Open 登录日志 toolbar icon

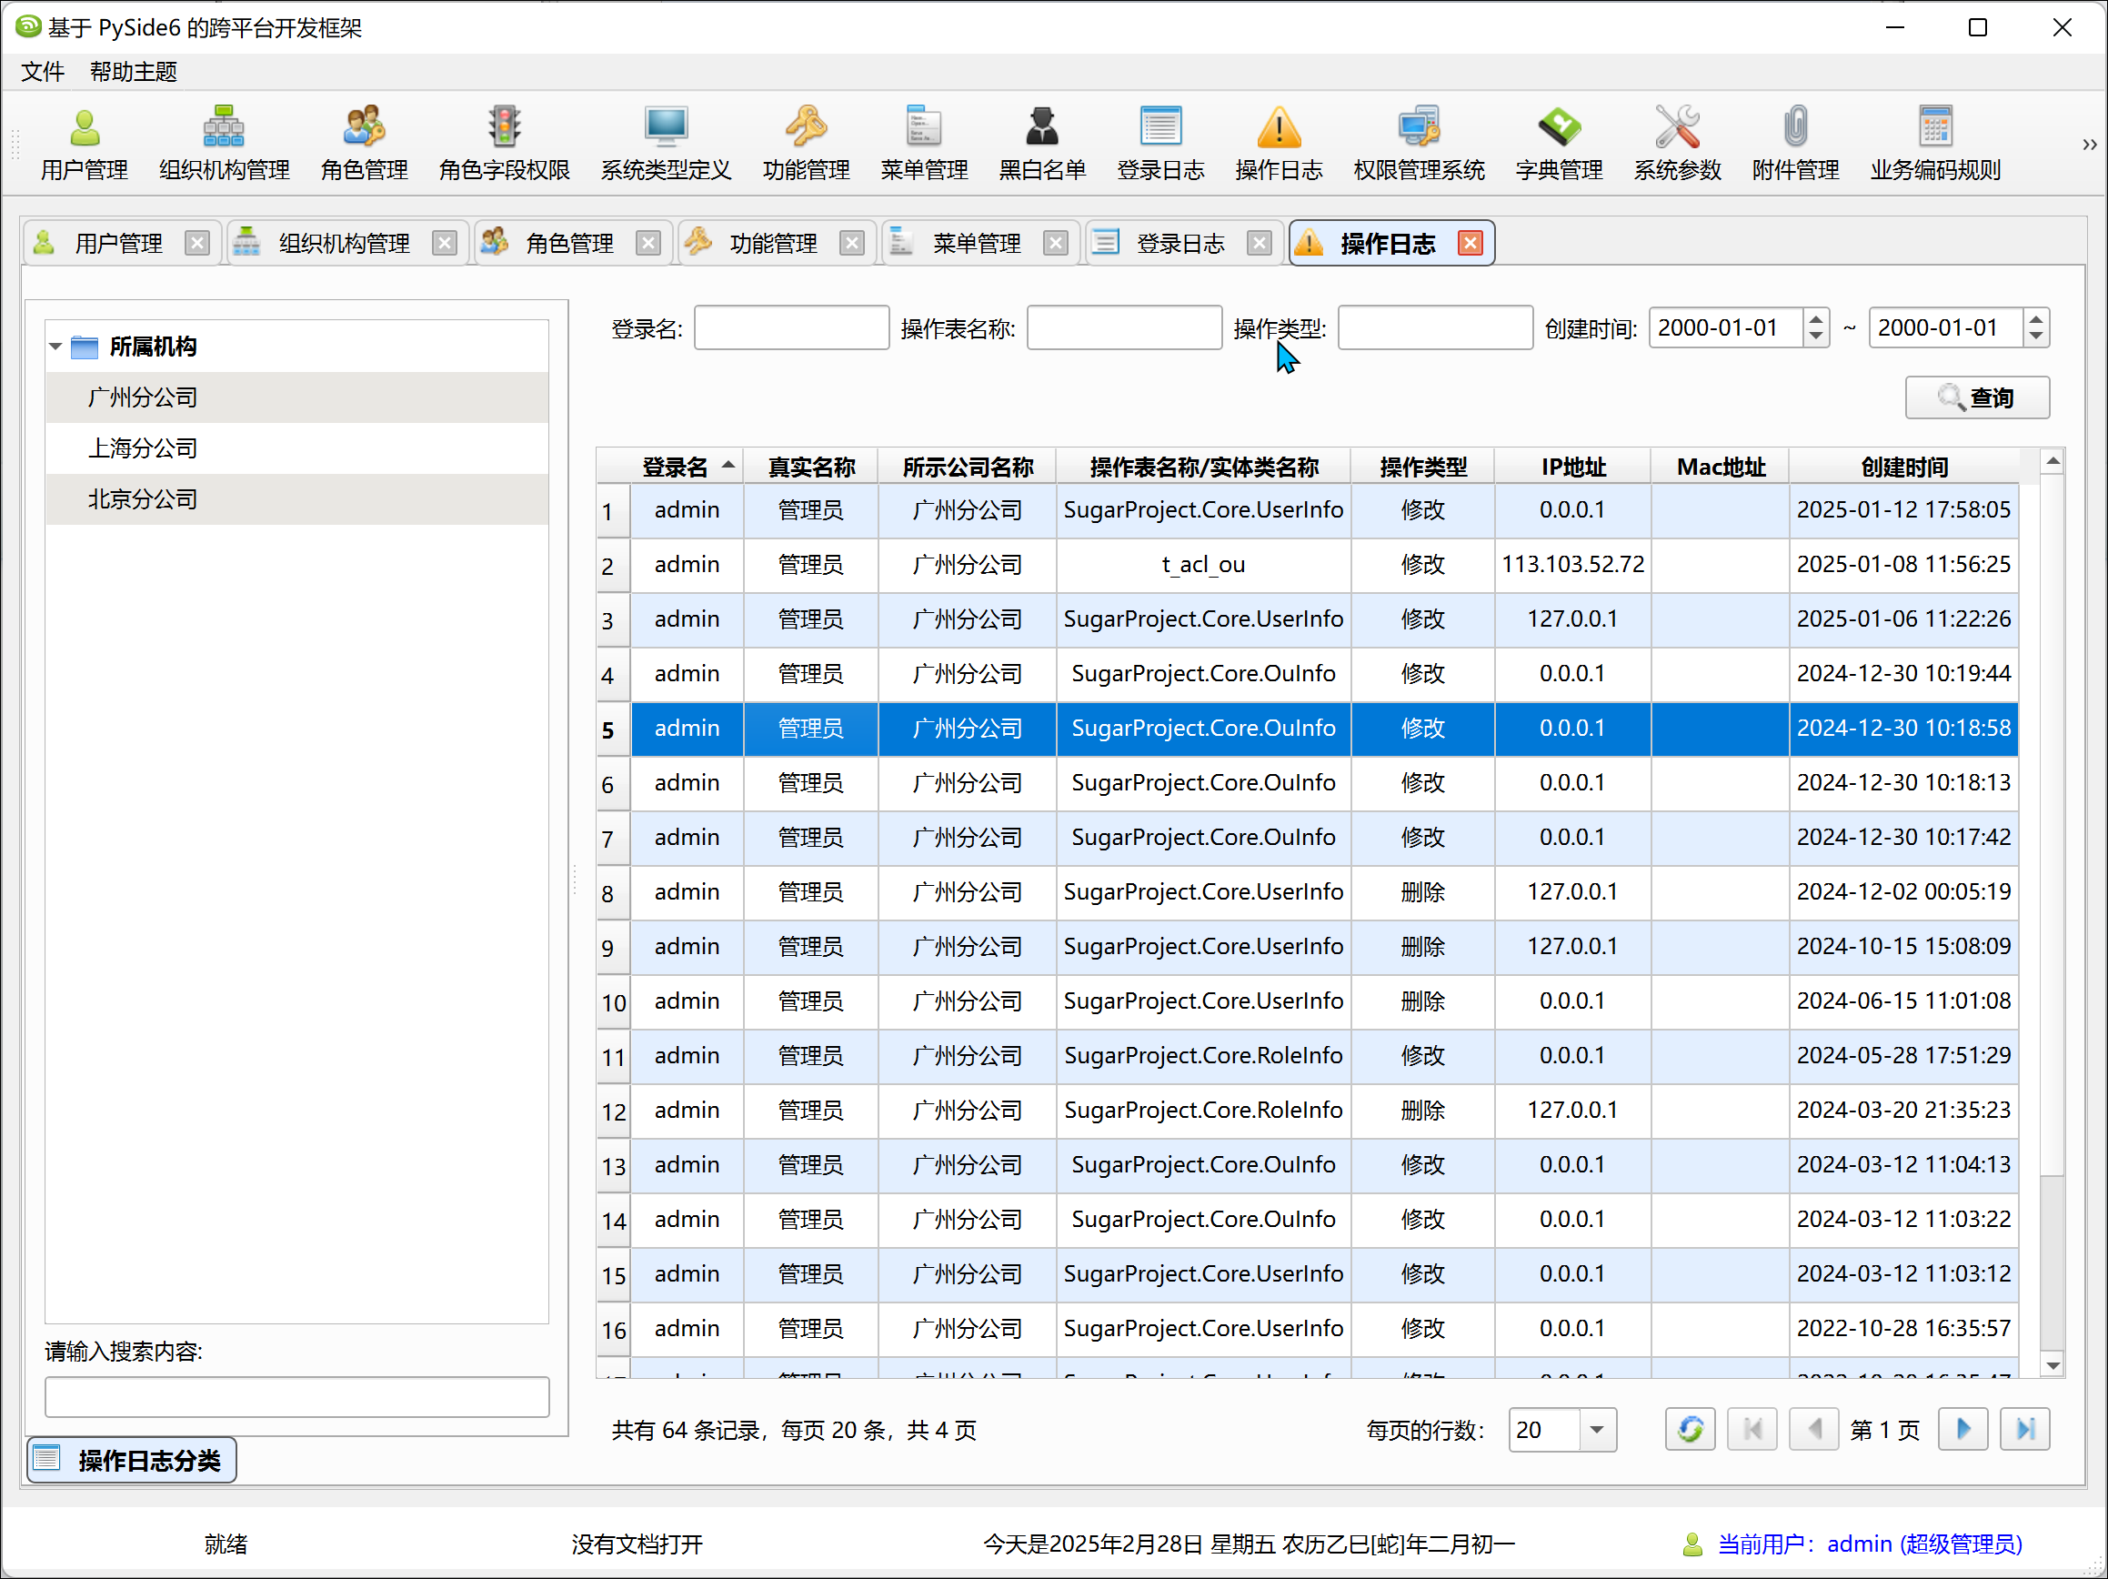pos(1159,143)
